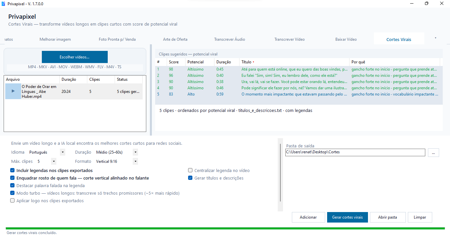450x236 pixels.
Task: Click the Alto potential cell of clip 5
Action: 191,94
